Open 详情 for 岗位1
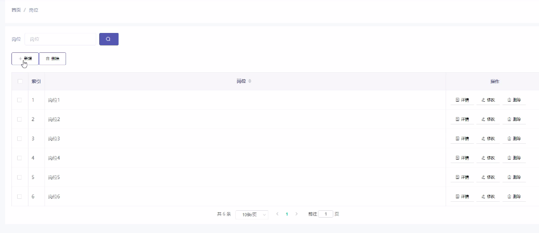This screenshot has height=233, width=539. (462, 100)
